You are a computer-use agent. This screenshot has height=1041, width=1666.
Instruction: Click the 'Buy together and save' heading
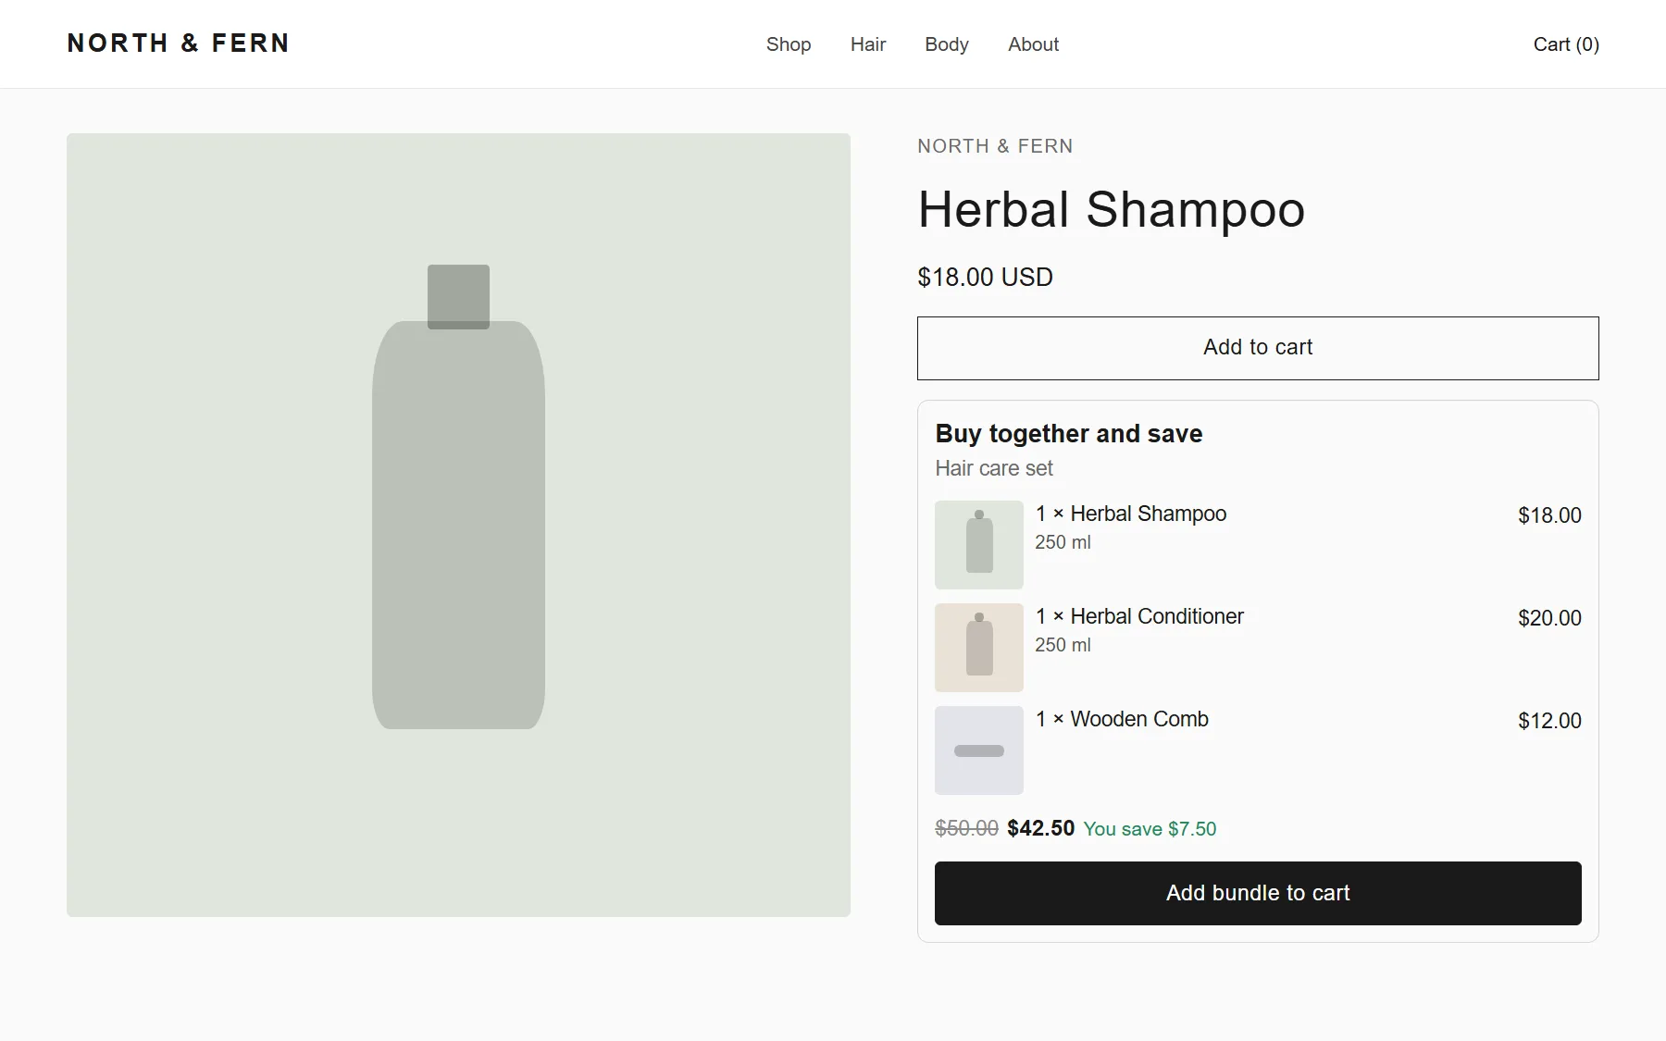(x=1068, y=433)
